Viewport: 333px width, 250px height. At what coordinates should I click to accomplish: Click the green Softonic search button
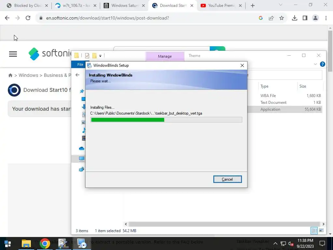tap(217, 49)
